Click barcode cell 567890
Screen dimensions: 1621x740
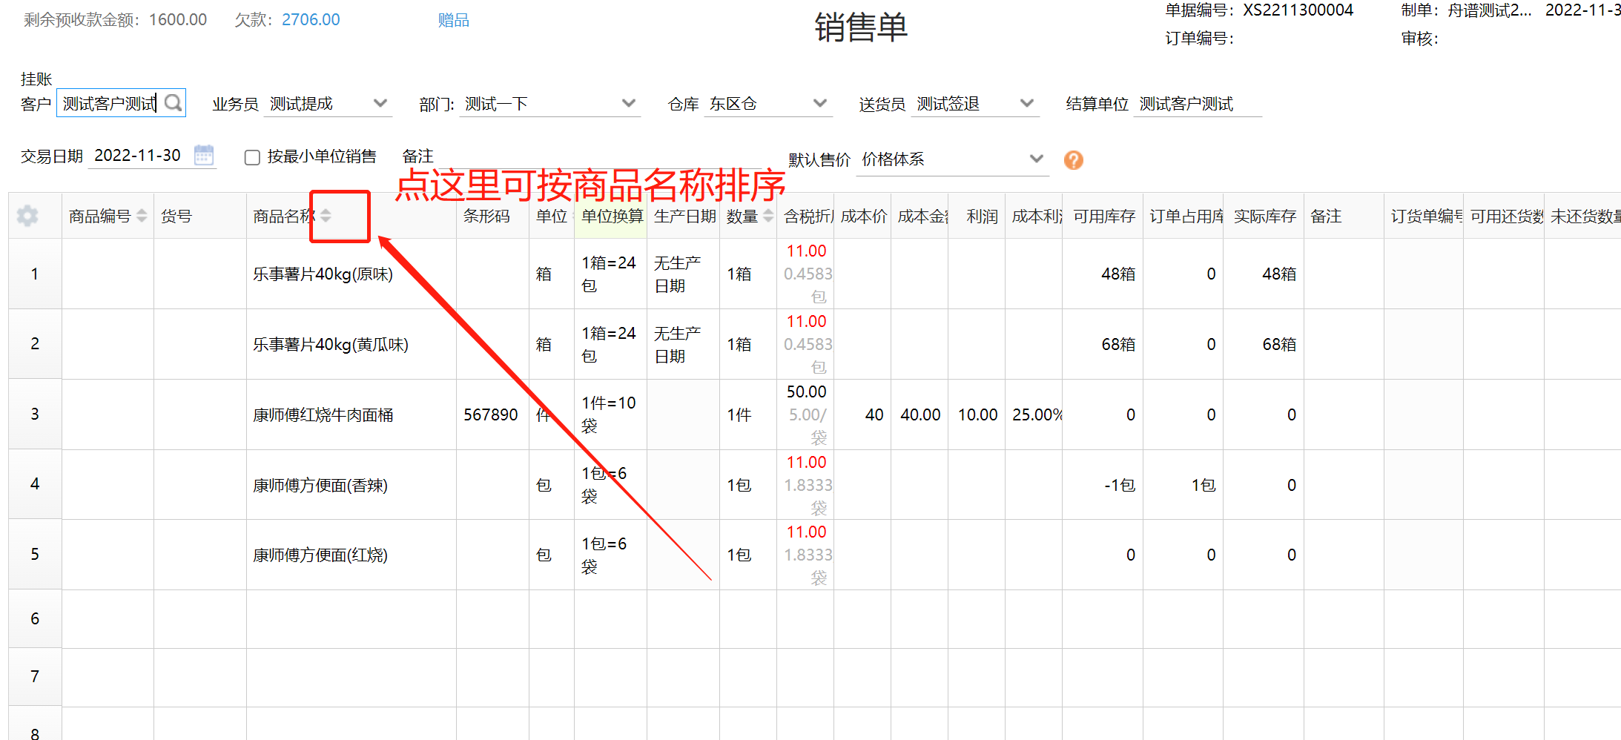pos(491,414)
